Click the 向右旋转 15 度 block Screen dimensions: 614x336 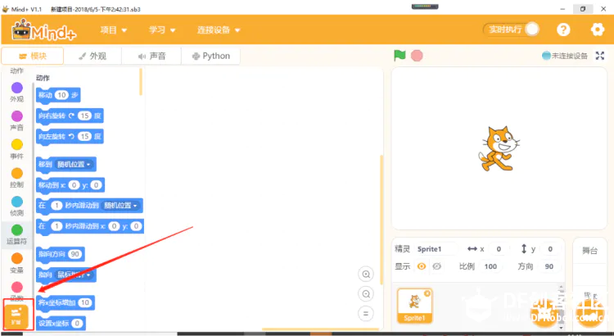coord(70,116)
